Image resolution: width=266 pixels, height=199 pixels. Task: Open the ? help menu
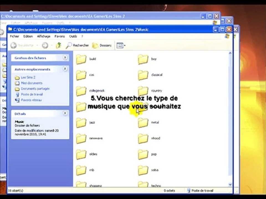82,36
